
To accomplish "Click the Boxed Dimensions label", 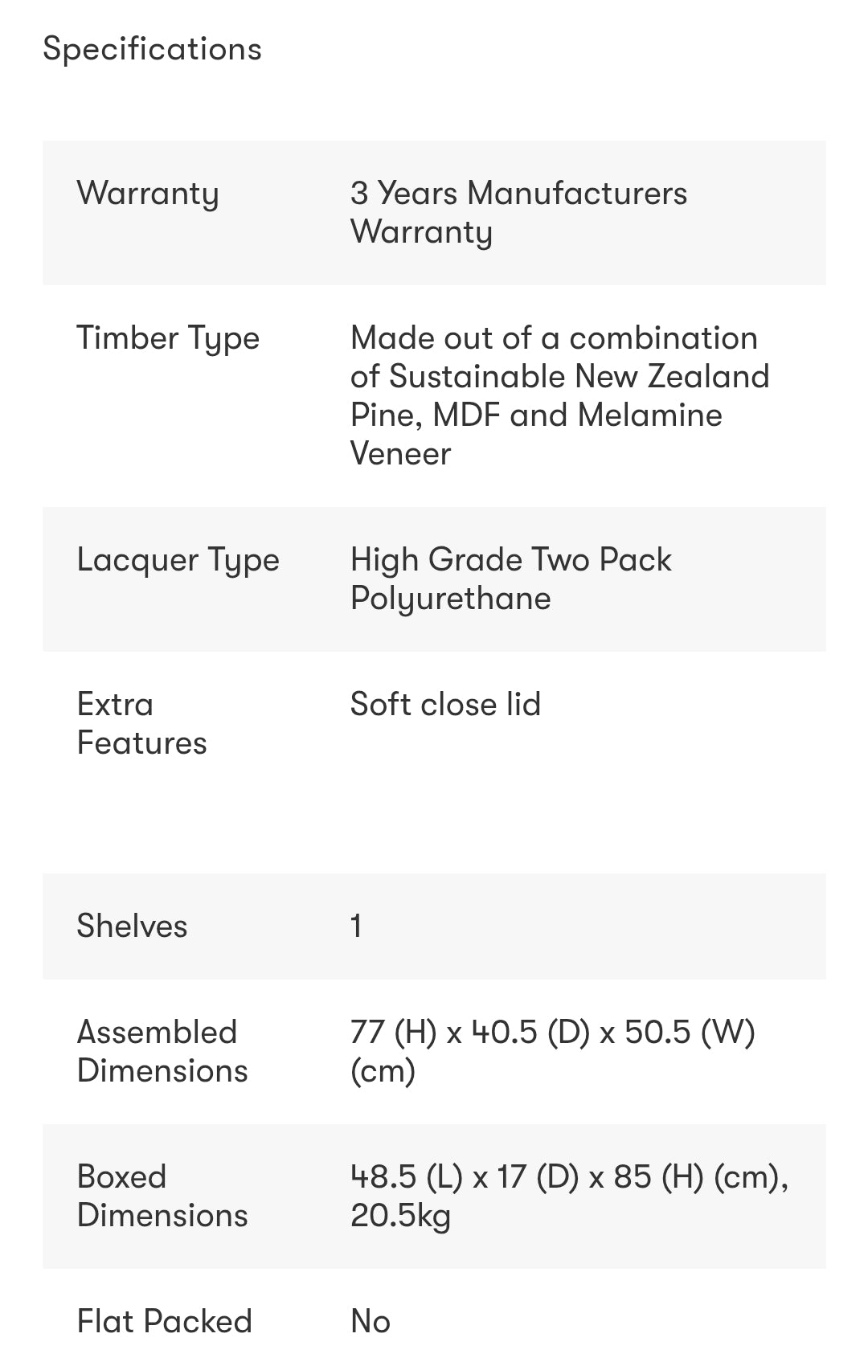I will tap(162, 1196).
